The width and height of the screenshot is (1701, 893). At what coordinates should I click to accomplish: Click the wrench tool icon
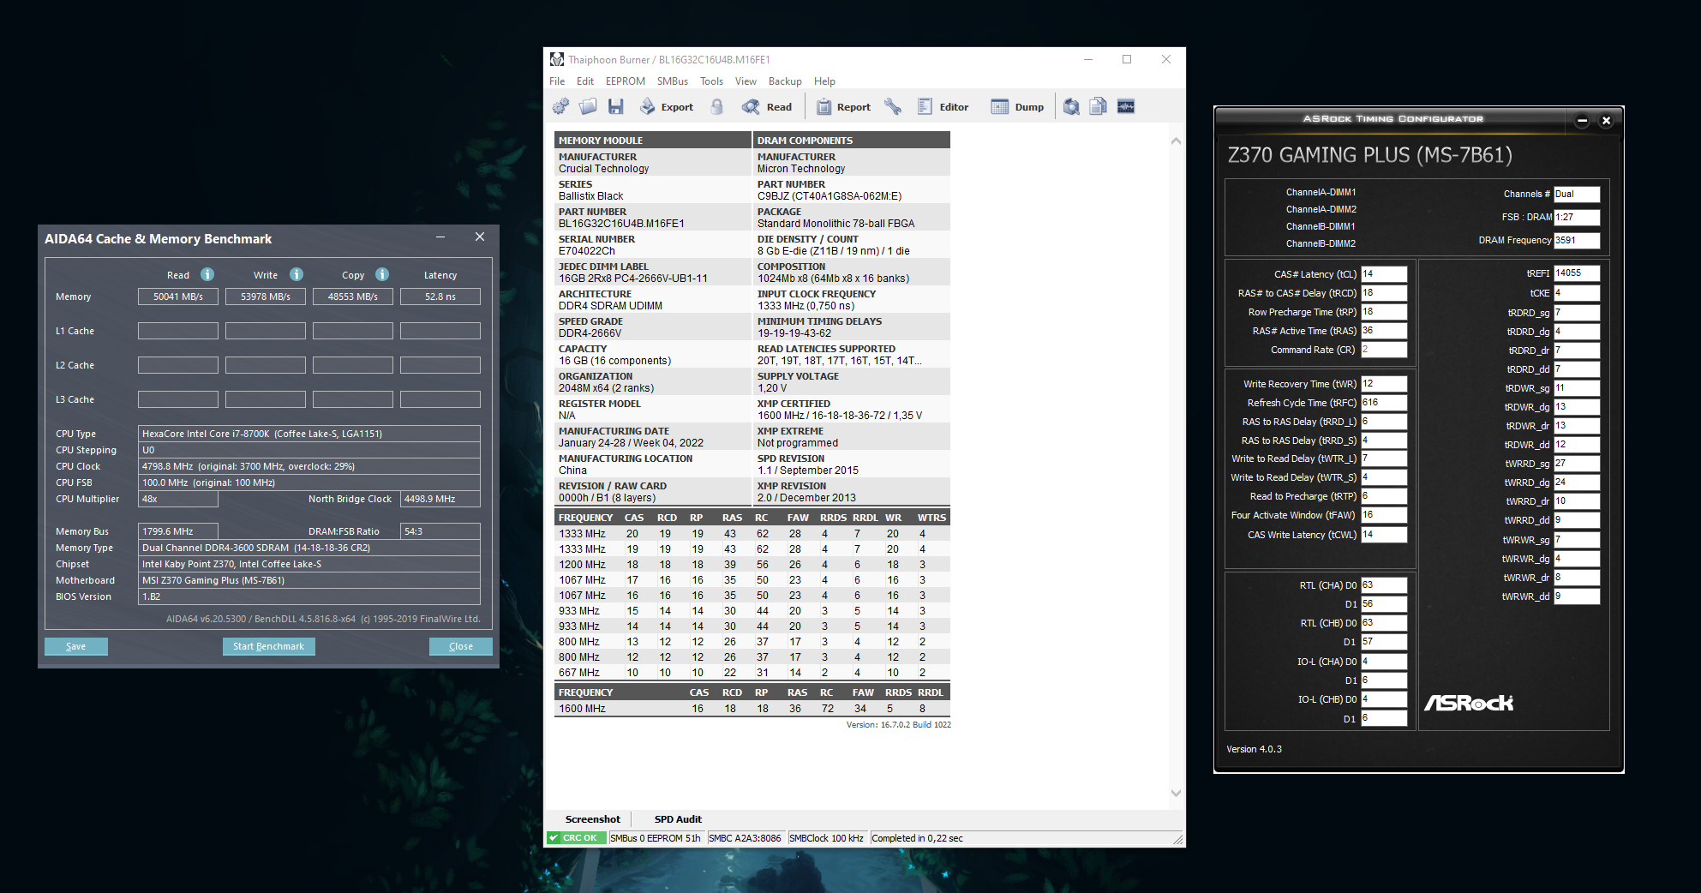(893, 106)
